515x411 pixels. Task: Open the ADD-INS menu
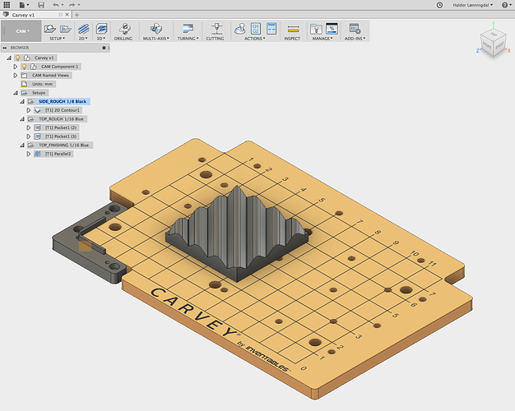click(x=355, y=39)
